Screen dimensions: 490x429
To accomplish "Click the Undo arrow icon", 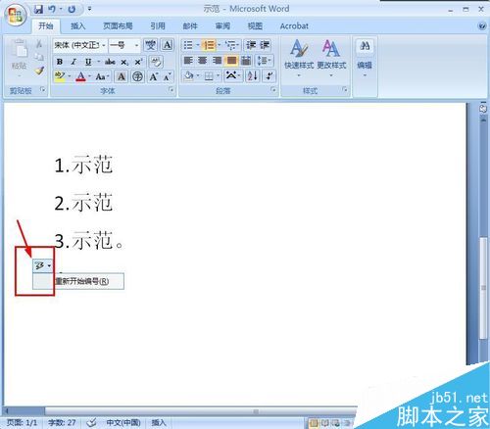I will (52, 9).
